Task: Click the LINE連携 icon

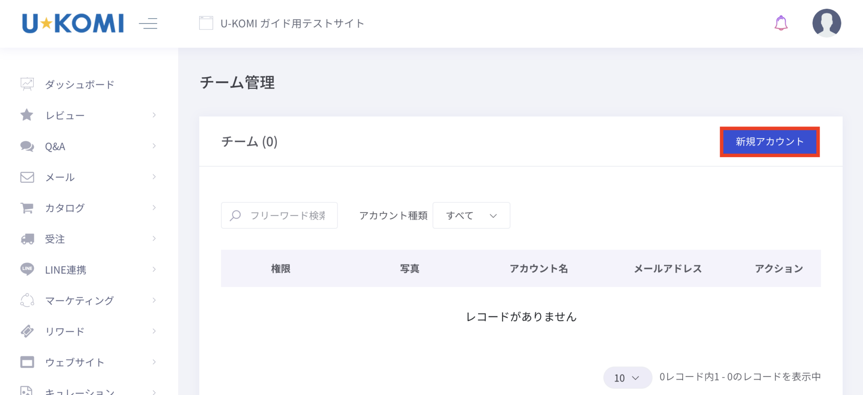Action: click(27, 269)
